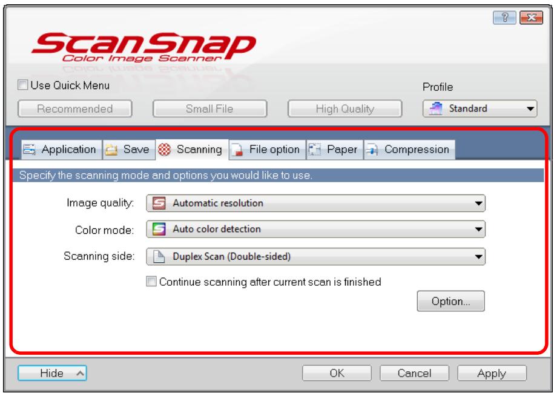Click the help question mark button
554x393 pixels.
pos(504,18)
